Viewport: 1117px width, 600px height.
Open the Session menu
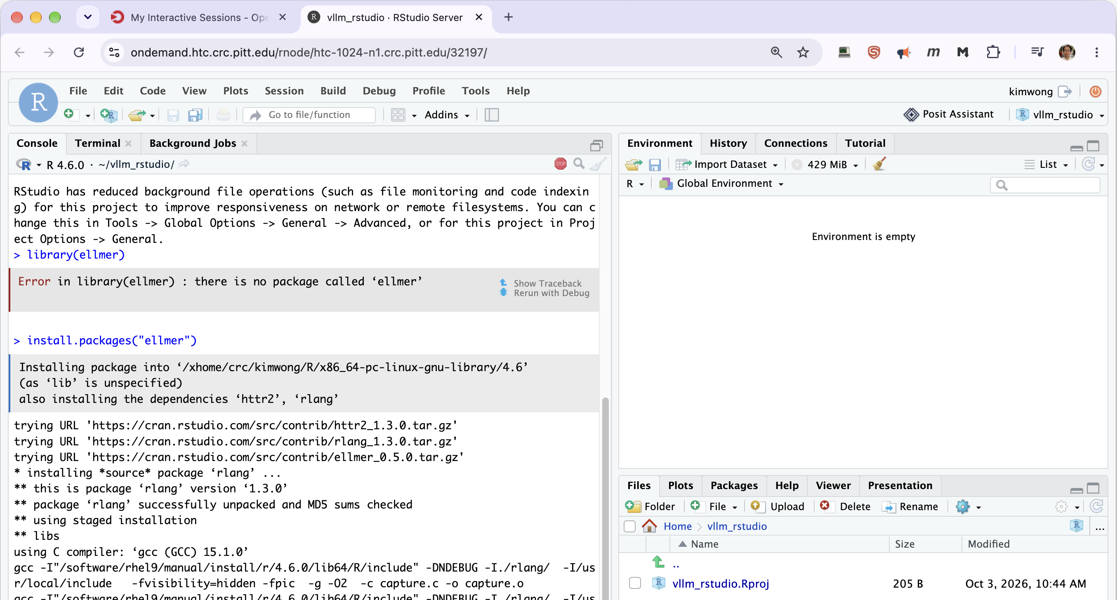tap(284, 91)
